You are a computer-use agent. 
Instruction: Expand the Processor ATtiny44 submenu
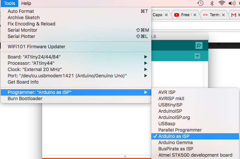(x=76, y=63)
